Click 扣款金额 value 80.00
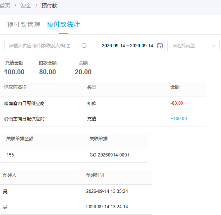Viewport: 221px width, 215px height. [x=48, y=72]
